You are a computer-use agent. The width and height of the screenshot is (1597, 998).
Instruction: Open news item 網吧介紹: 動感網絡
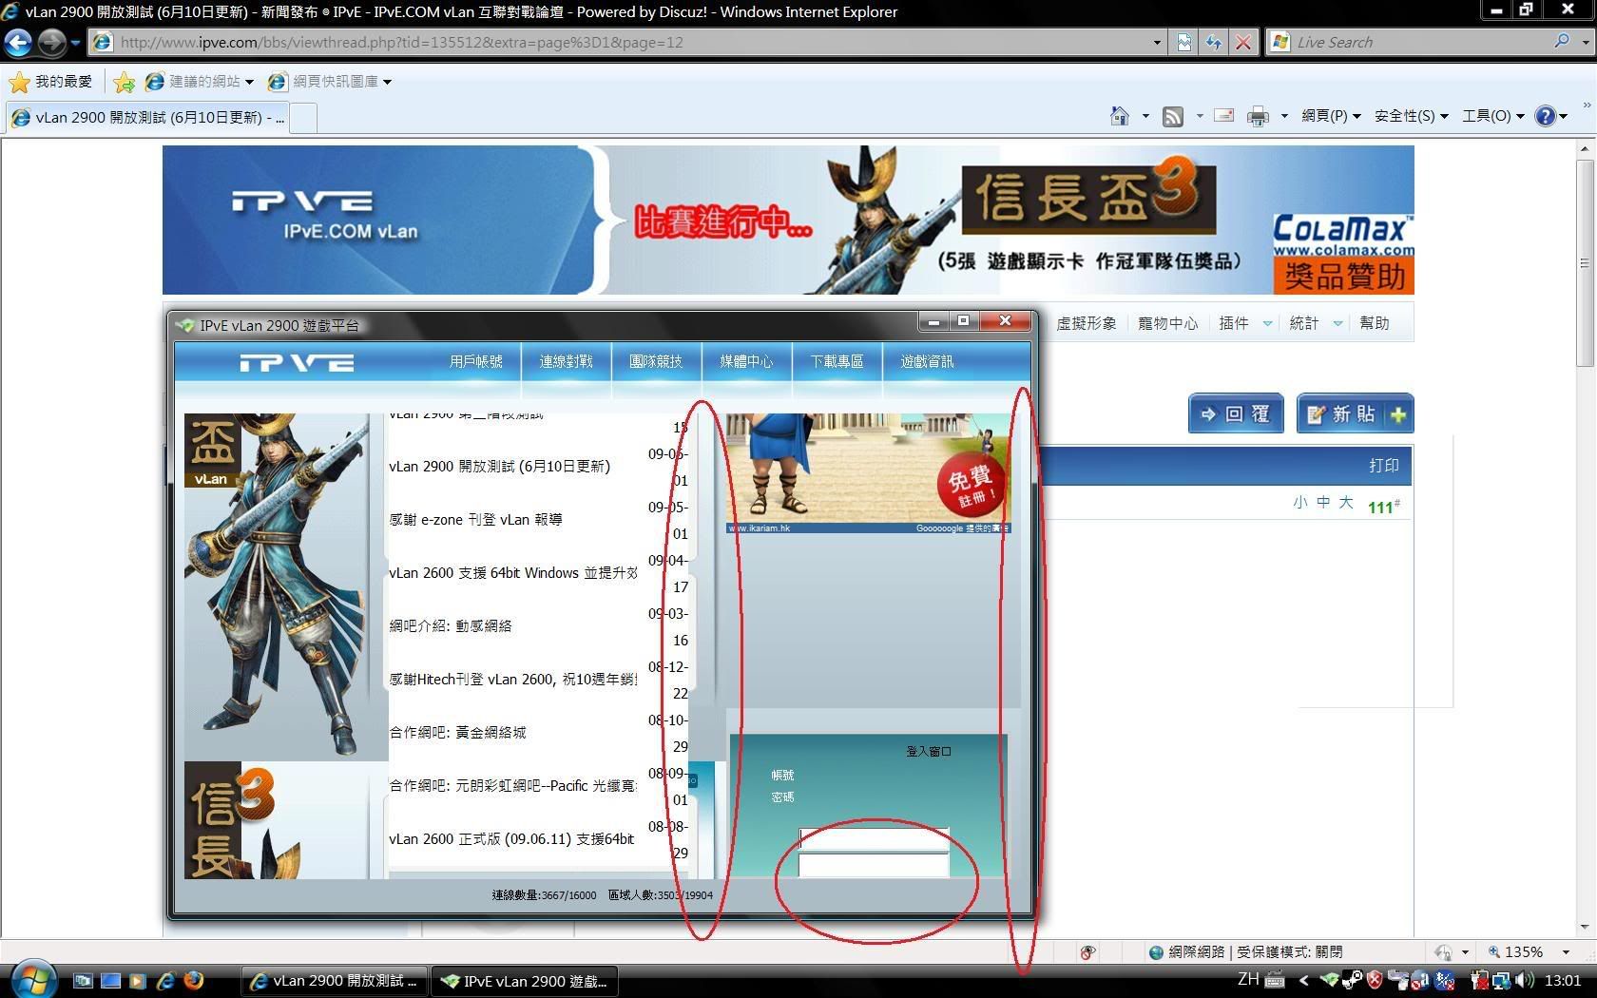451,626
